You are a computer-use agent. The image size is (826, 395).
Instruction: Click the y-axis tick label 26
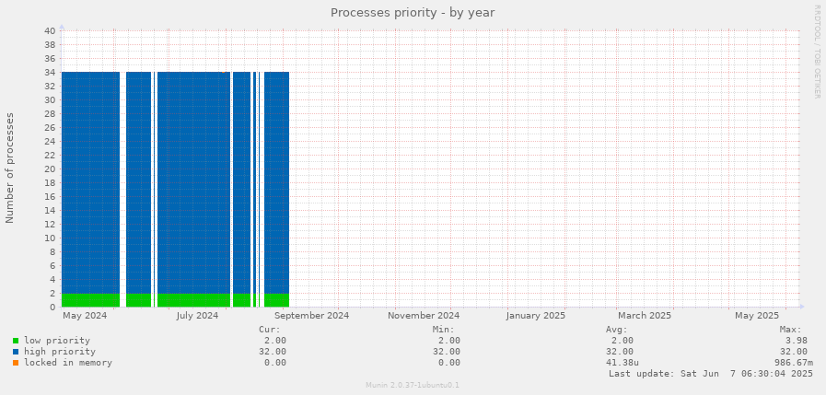(x=50, y=127)
